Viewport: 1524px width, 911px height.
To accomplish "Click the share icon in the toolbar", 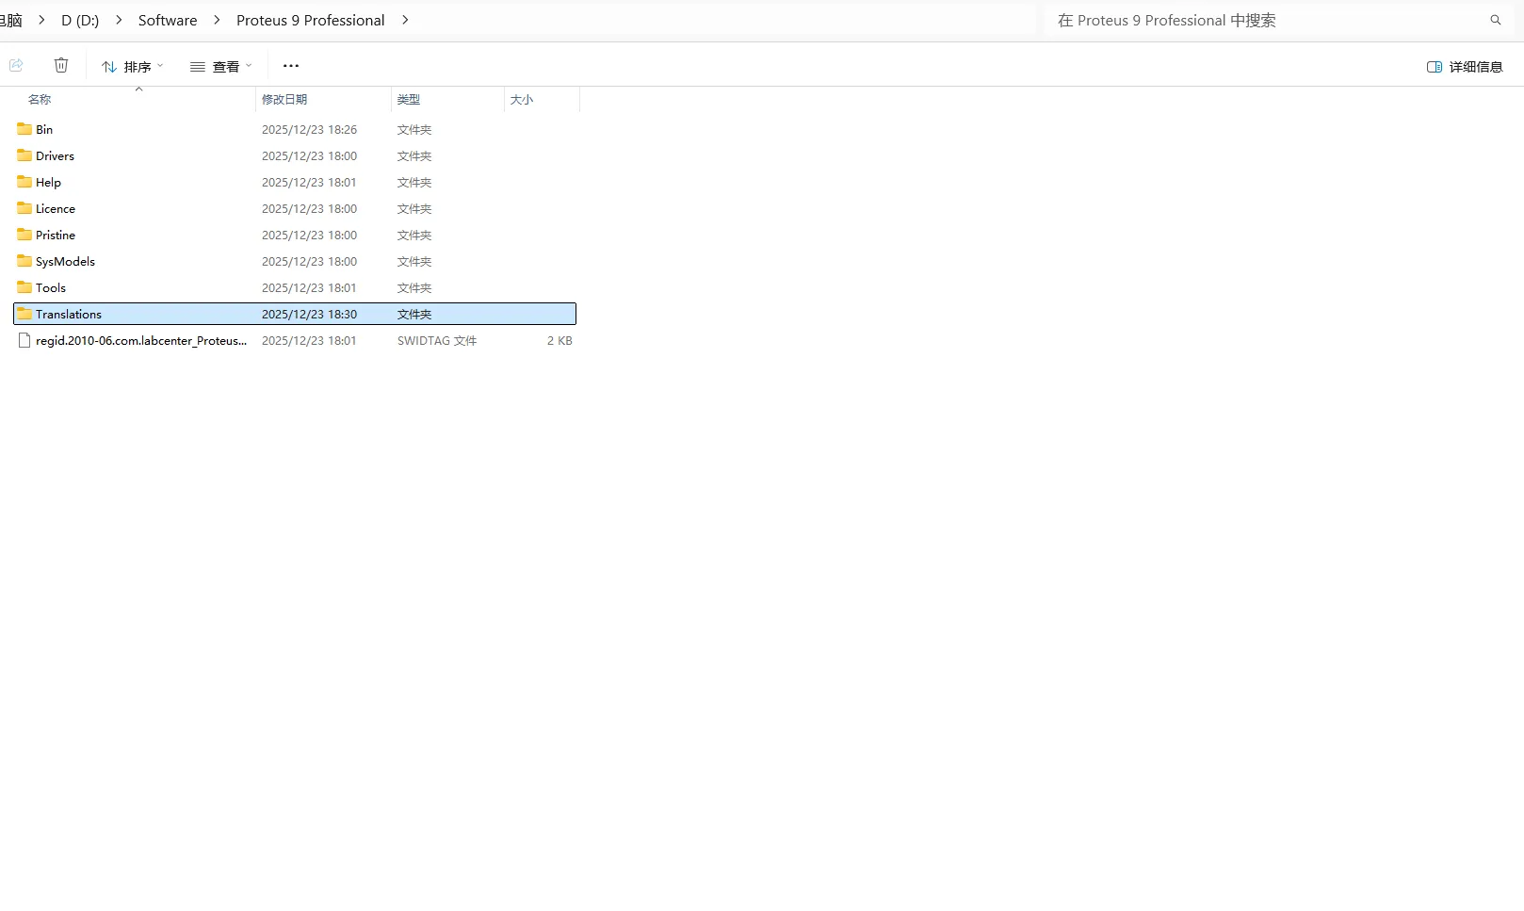I will coord(16,66).
